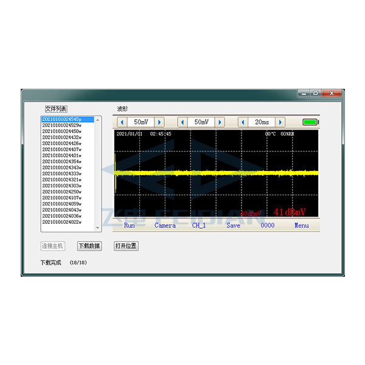Close the application window

tap(332, 93)
